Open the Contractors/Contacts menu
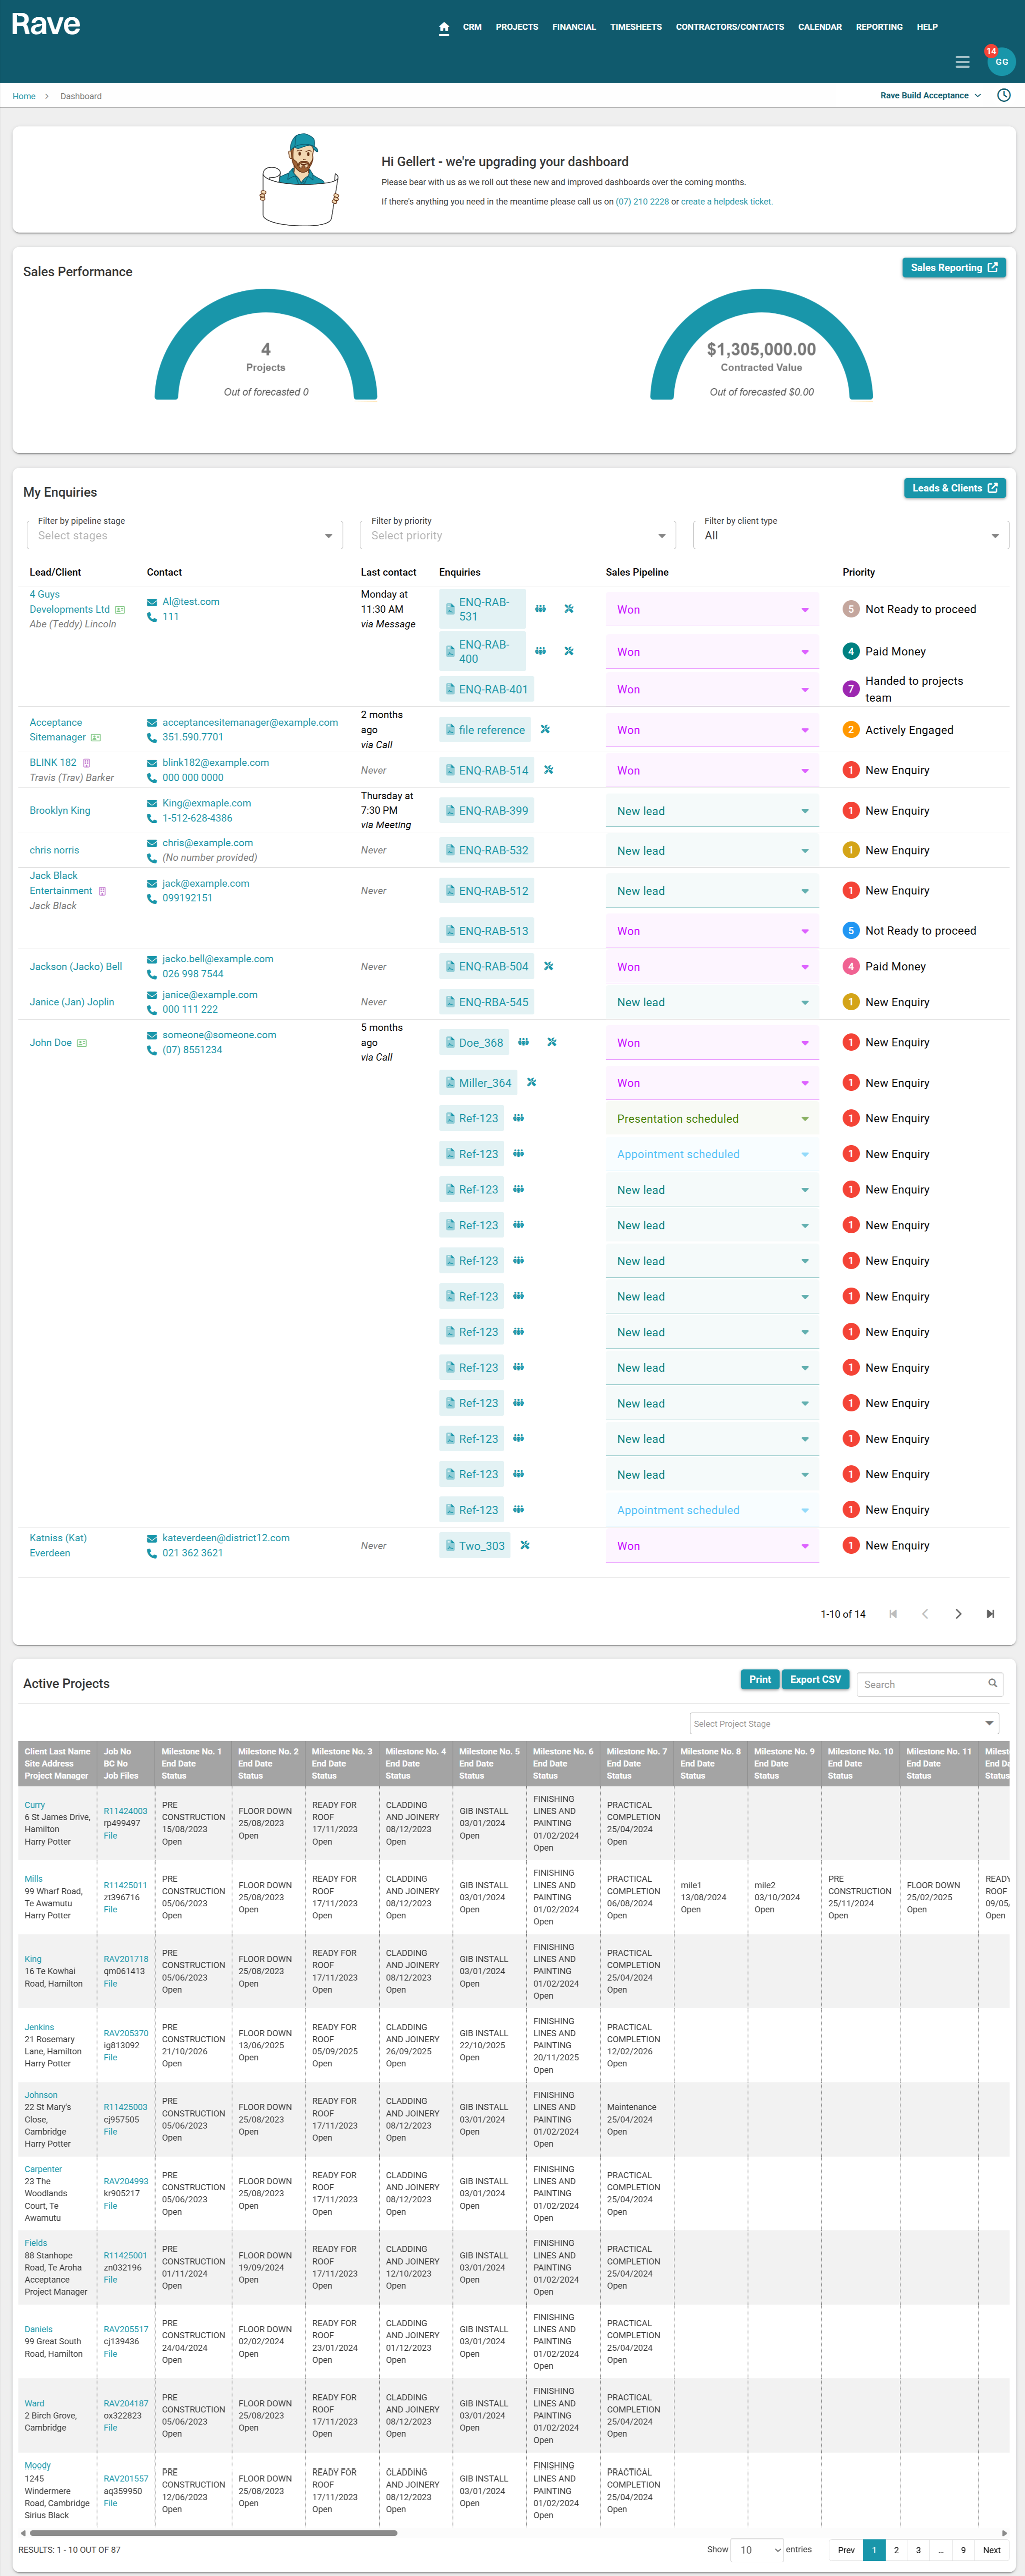Image resolution: width=1025 pixels, height=2576 pixels. click(730, 27)
